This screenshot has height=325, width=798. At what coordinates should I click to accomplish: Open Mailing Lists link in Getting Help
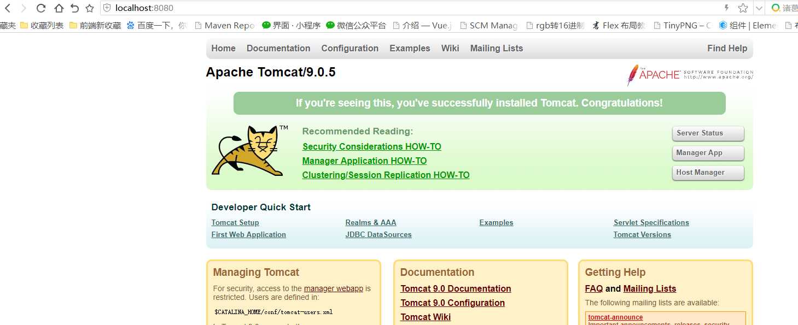[x=650, y=288]
